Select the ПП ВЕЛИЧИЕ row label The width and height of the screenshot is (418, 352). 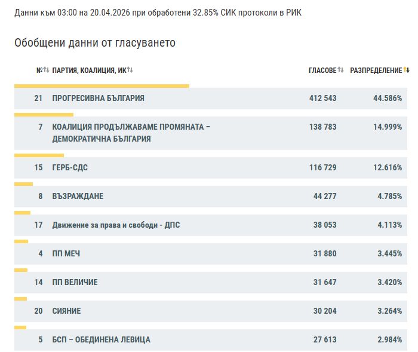point(75,282)
